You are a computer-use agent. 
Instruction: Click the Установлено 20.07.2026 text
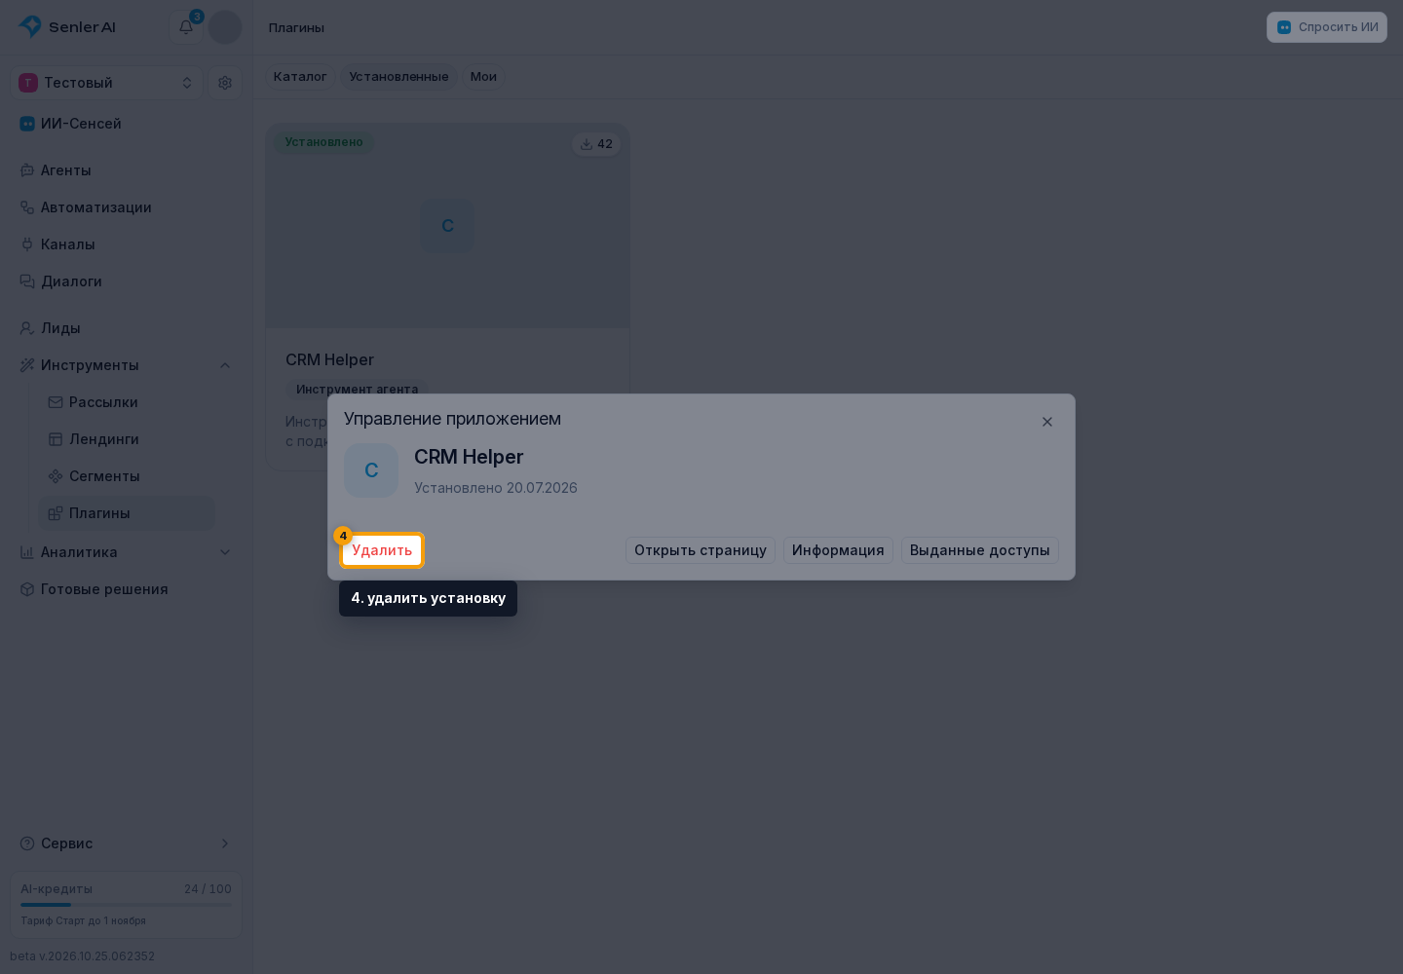pos(496,488)
